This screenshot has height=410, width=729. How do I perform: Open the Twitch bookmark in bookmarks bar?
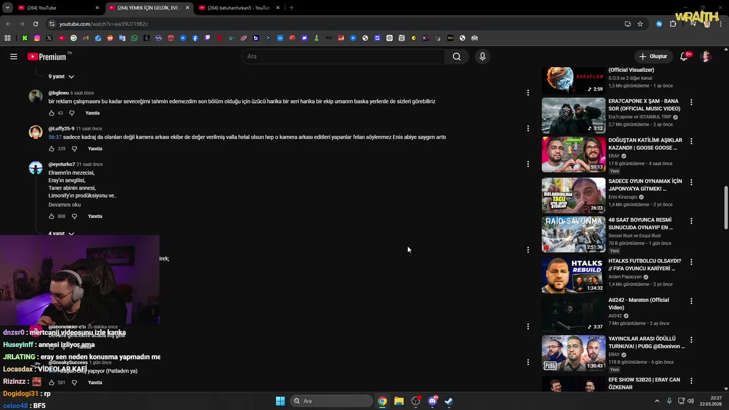[207, 38]
